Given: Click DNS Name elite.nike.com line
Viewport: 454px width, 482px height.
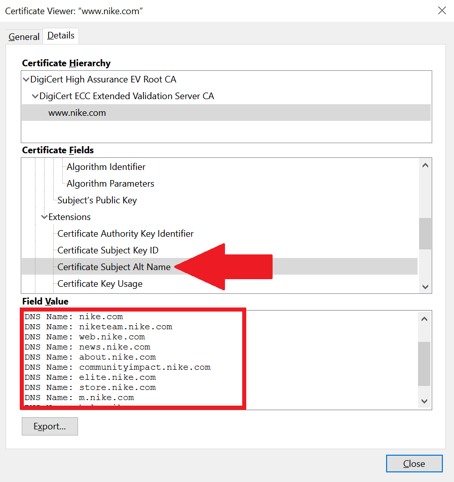Looking at the screenshot, I should tap(90, 377).
